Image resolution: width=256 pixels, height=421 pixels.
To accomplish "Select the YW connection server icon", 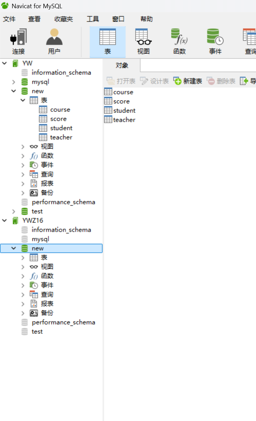I will pos(15,63).
